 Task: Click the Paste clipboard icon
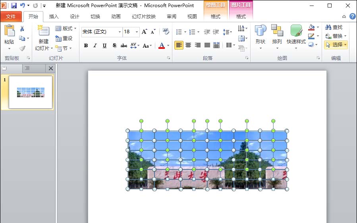click(10, 31)
